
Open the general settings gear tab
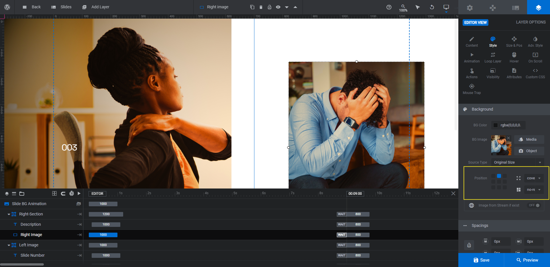click(x=470, y=8)
